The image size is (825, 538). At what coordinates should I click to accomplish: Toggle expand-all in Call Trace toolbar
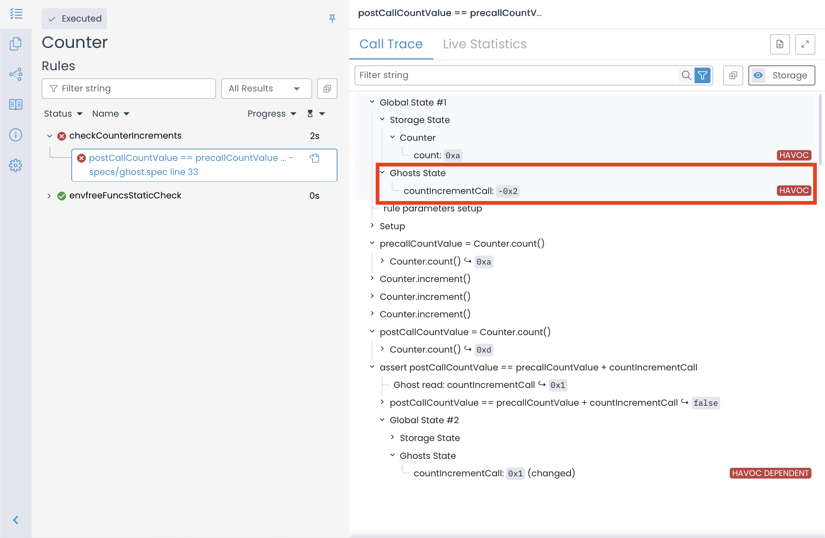coord(733,75)
